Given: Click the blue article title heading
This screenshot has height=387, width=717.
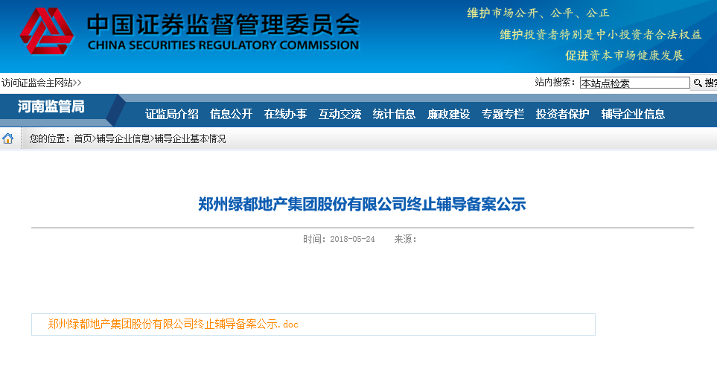Looking at the screenshot, I should 362,204.
